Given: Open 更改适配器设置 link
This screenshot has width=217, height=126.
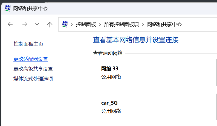Looking at the screenshot, I should click(31, 59).
